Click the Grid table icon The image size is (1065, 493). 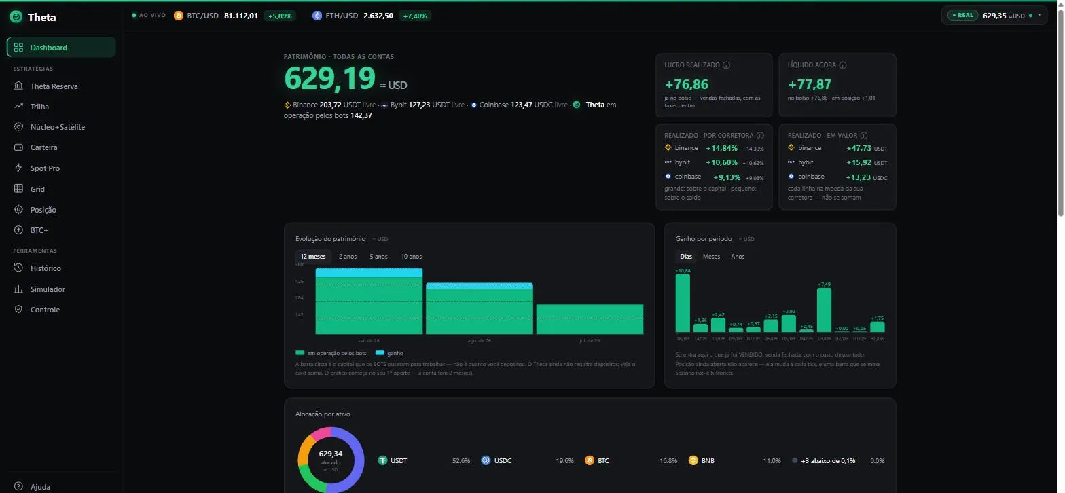click(18, 189)
